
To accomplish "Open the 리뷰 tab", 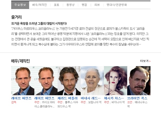I will [97, 5].
